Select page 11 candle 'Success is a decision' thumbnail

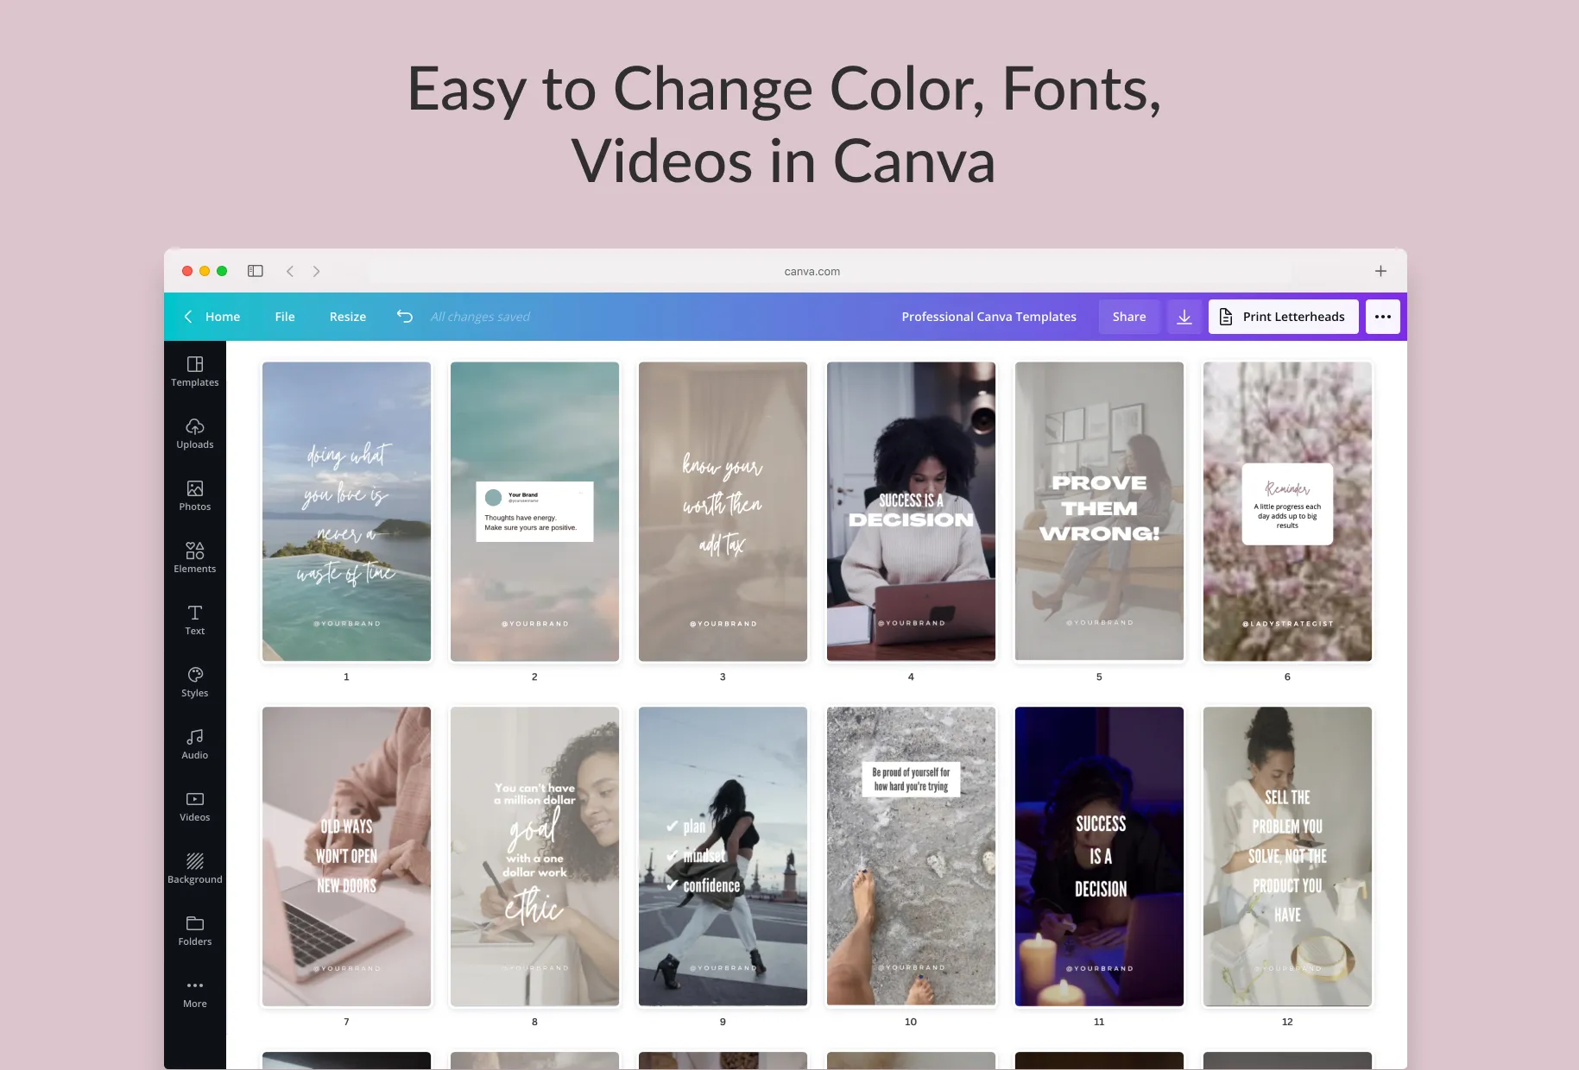pyautogui.click(x=1099, y=857)
